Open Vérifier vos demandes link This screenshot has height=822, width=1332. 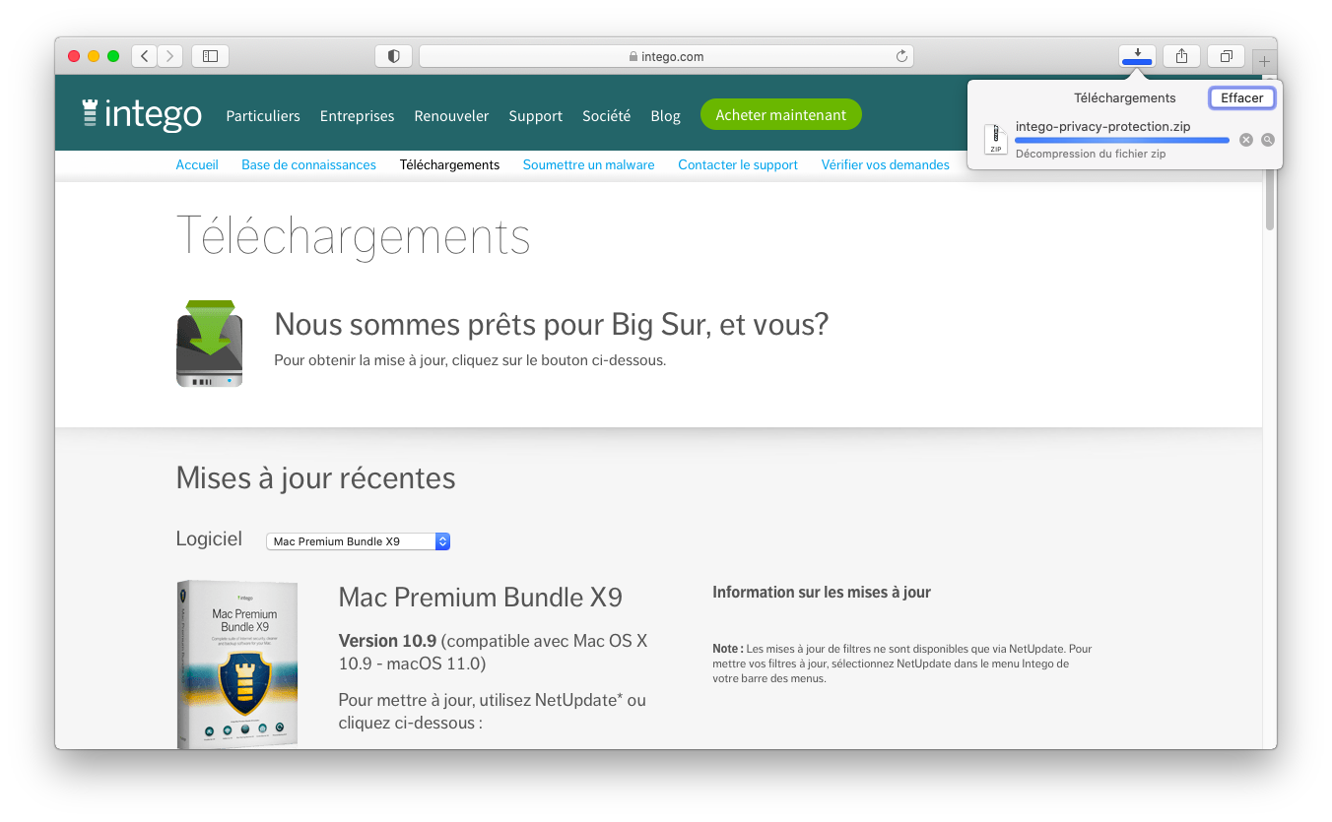pos(885,164)
